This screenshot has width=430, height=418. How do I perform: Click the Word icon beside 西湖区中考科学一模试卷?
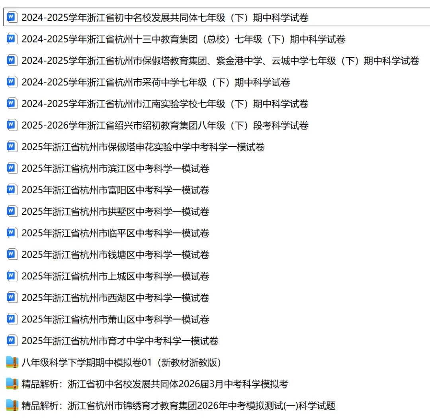click(12, 297)
